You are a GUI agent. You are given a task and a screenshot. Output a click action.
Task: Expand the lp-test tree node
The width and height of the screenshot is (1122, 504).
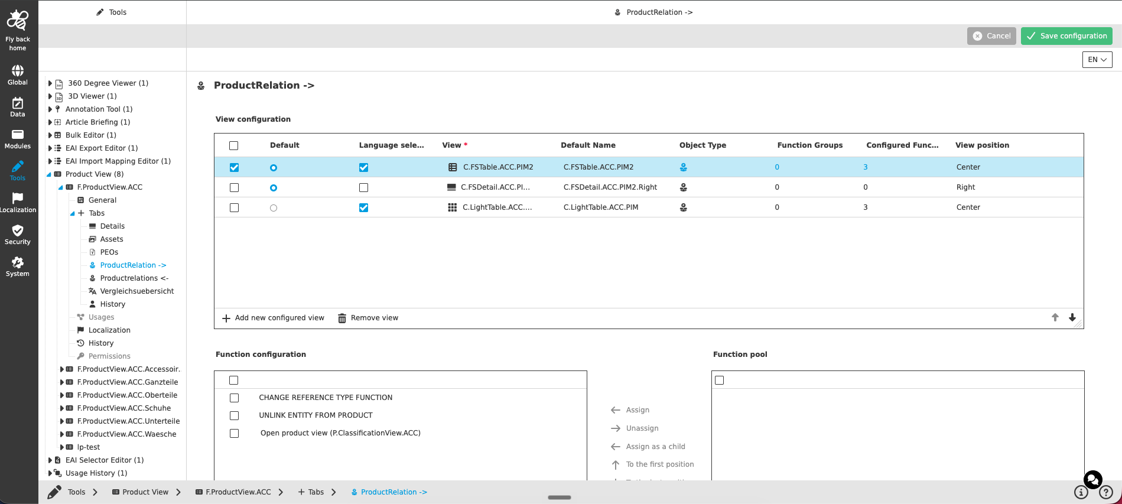click(62, 447)
